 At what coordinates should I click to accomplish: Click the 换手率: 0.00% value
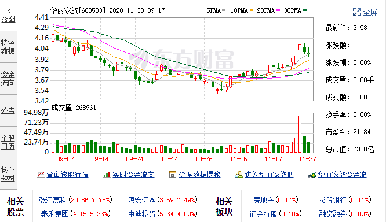(362, 114)
